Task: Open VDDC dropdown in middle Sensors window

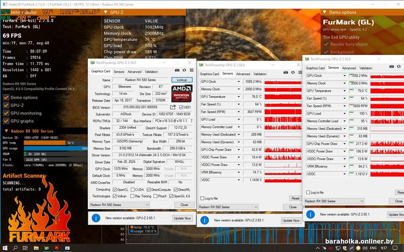Action: pos(239,180)
